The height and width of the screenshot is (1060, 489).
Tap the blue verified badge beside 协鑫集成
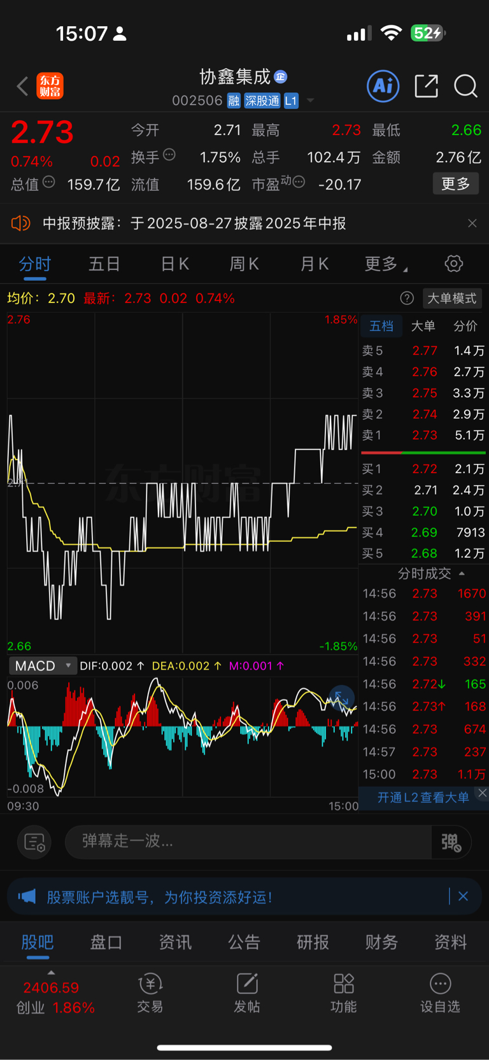280,77
